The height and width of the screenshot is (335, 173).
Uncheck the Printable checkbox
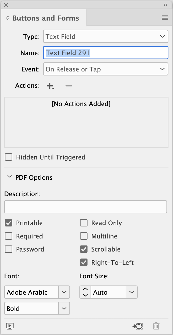point(9,223)
